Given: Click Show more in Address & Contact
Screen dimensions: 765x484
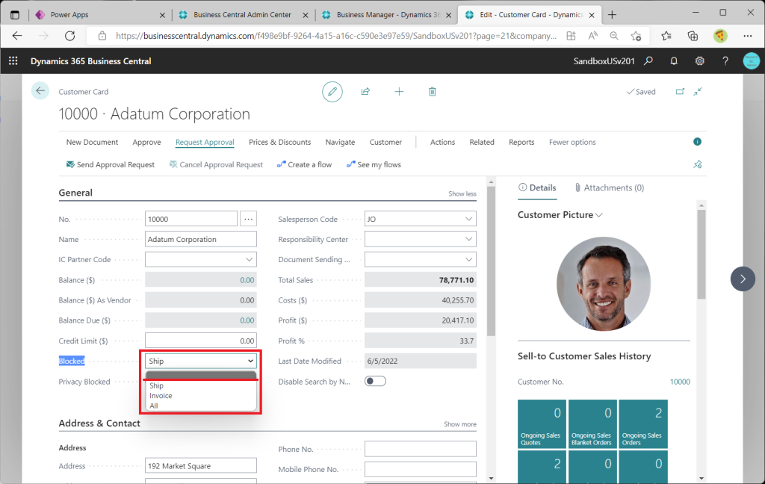Looking at the screenshot, I should point(460,424).
